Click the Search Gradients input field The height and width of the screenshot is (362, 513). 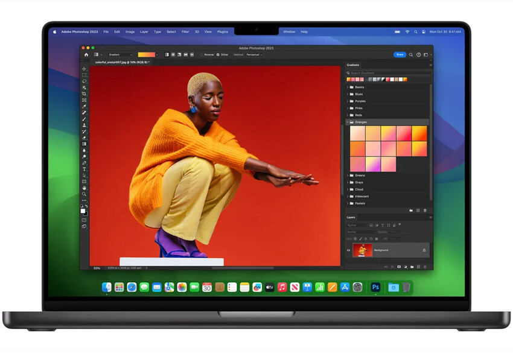[389, 73]
